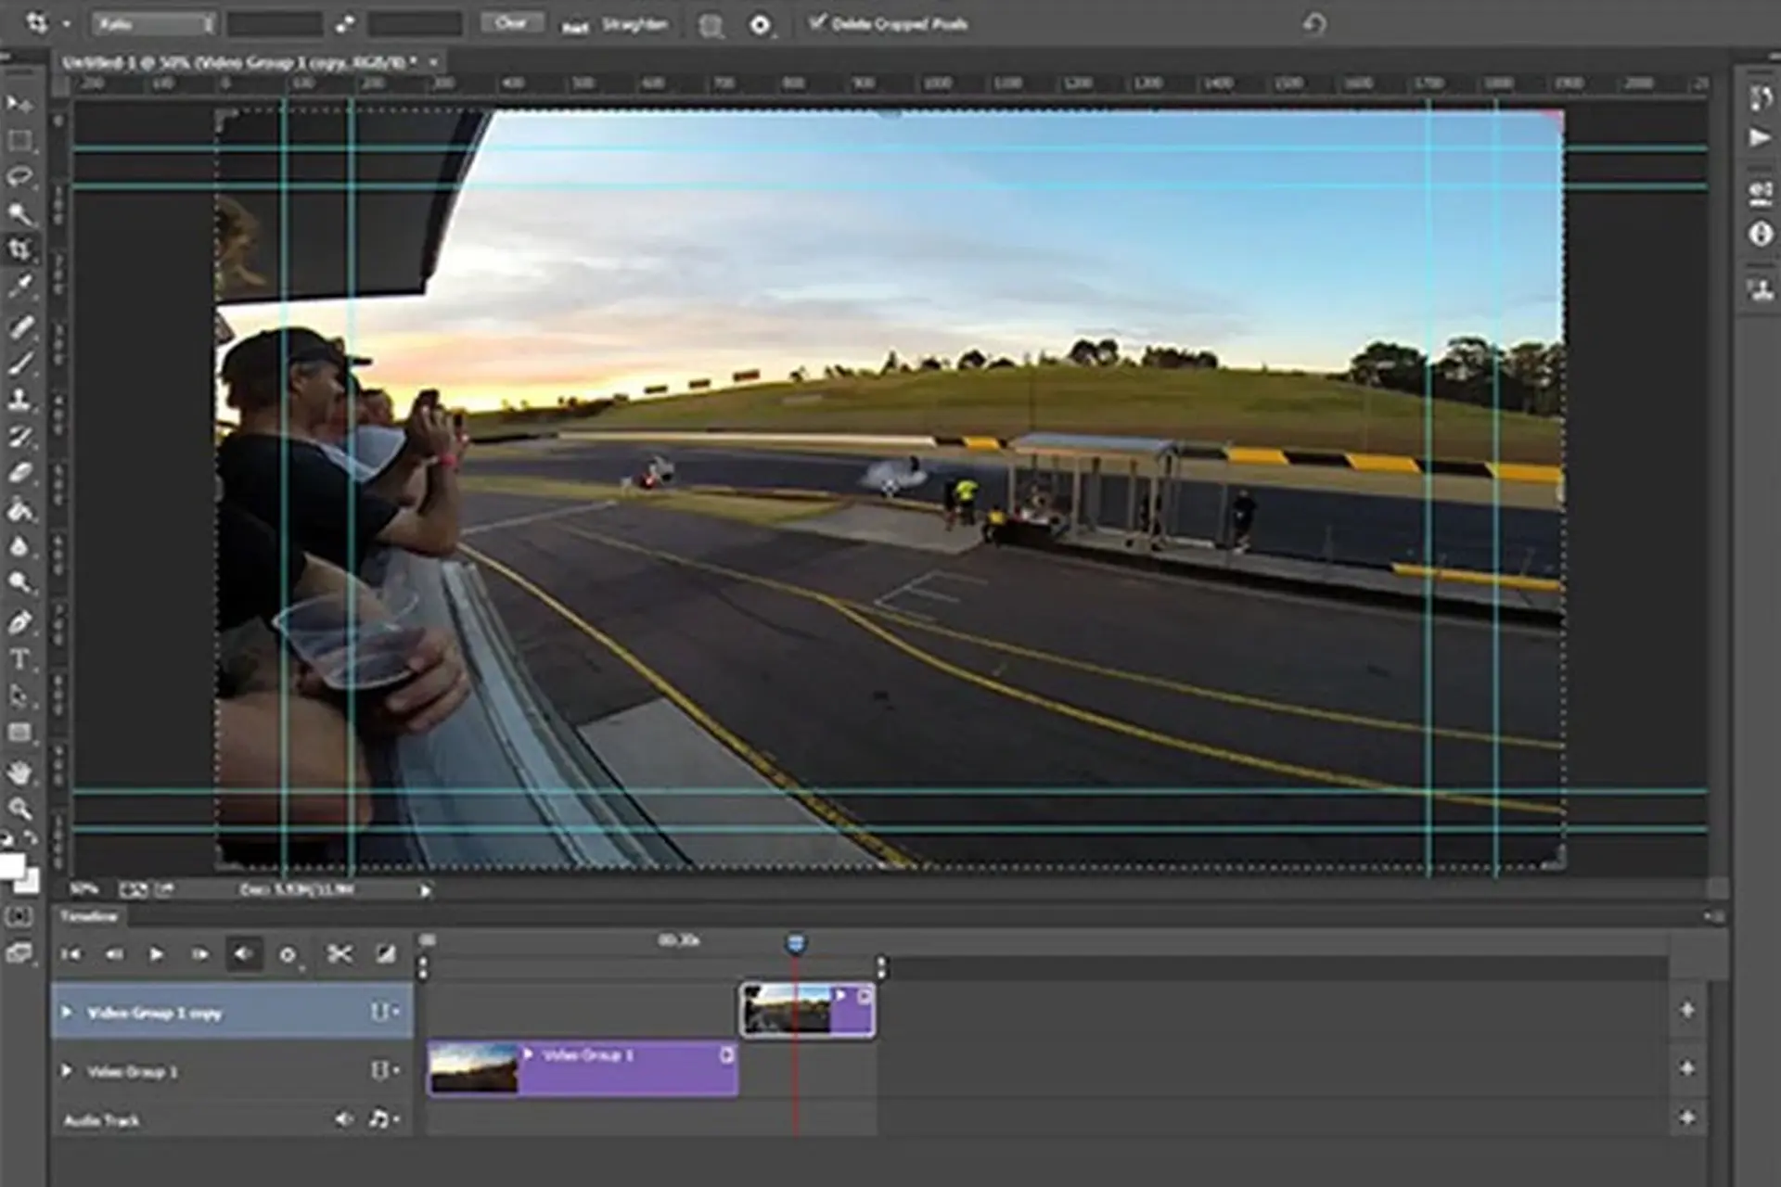Open the Ratio preset dropdown
1781x1187 pixels.
pos(153,24)
